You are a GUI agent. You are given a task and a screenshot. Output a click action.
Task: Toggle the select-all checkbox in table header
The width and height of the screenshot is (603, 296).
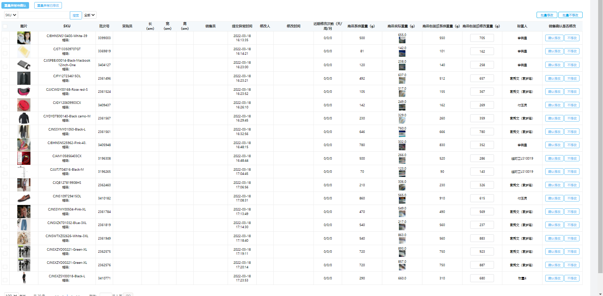[x=5, y=26]
